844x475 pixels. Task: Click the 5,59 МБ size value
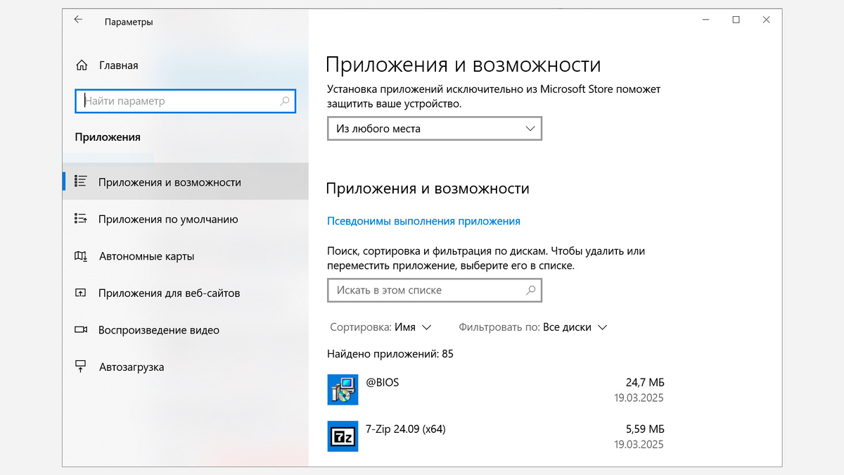[645, 429]
